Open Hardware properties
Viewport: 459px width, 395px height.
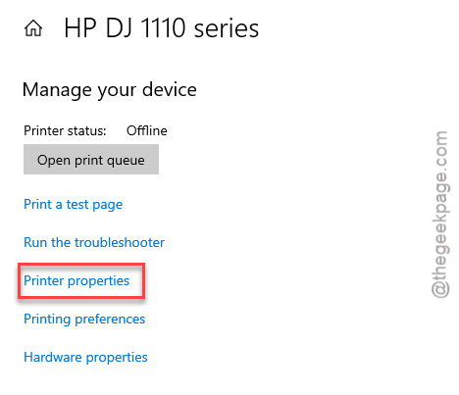point(85,358)
